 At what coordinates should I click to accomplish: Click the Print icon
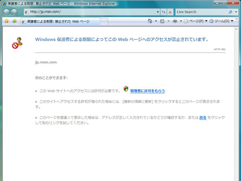175,21
